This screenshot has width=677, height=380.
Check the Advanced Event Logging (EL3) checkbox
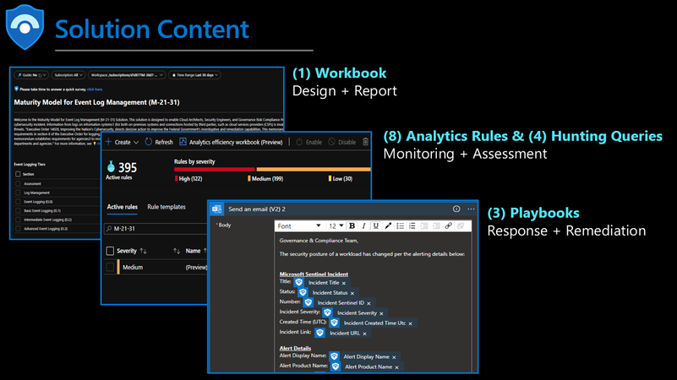18,229
